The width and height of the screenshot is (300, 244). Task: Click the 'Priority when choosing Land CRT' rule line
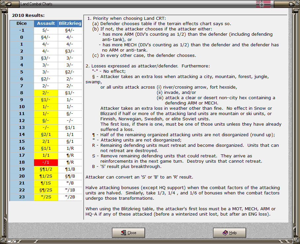coord(127,19)
